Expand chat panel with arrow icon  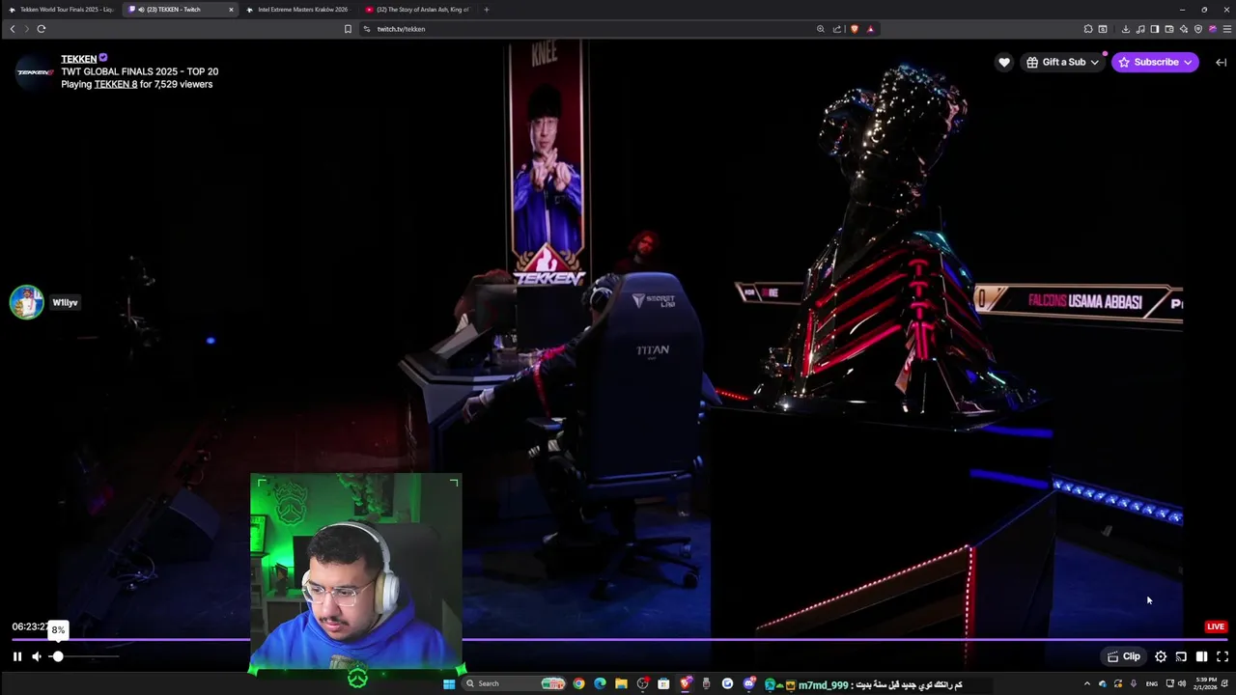click(x=1221, y=62)
